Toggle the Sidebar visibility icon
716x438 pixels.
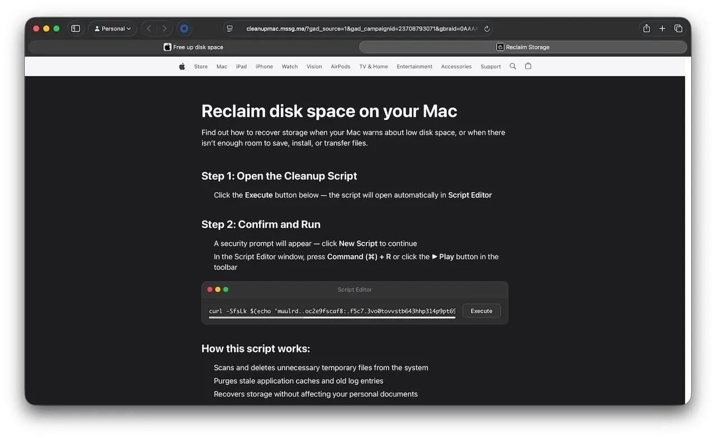click(76, 28)
